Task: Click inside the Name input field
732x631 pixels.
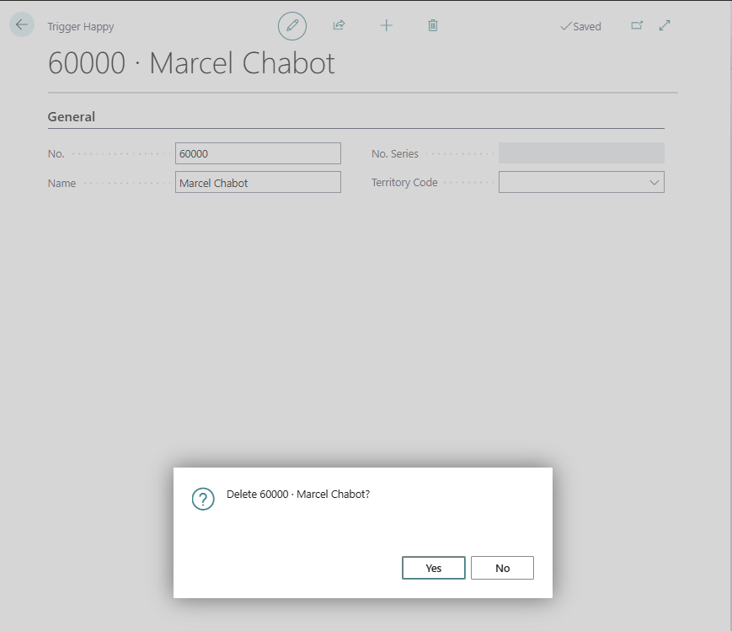Action: (x=258, y=182)
